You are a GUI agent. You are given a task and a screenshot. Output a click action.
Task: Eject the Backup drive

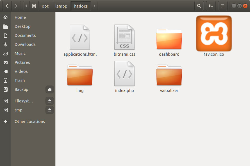[x=50, y=89]
